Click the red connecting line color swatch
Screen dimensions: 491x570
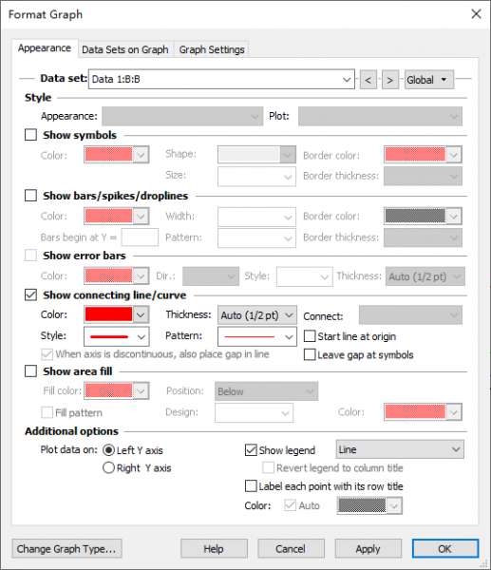[x=108, y=314]
